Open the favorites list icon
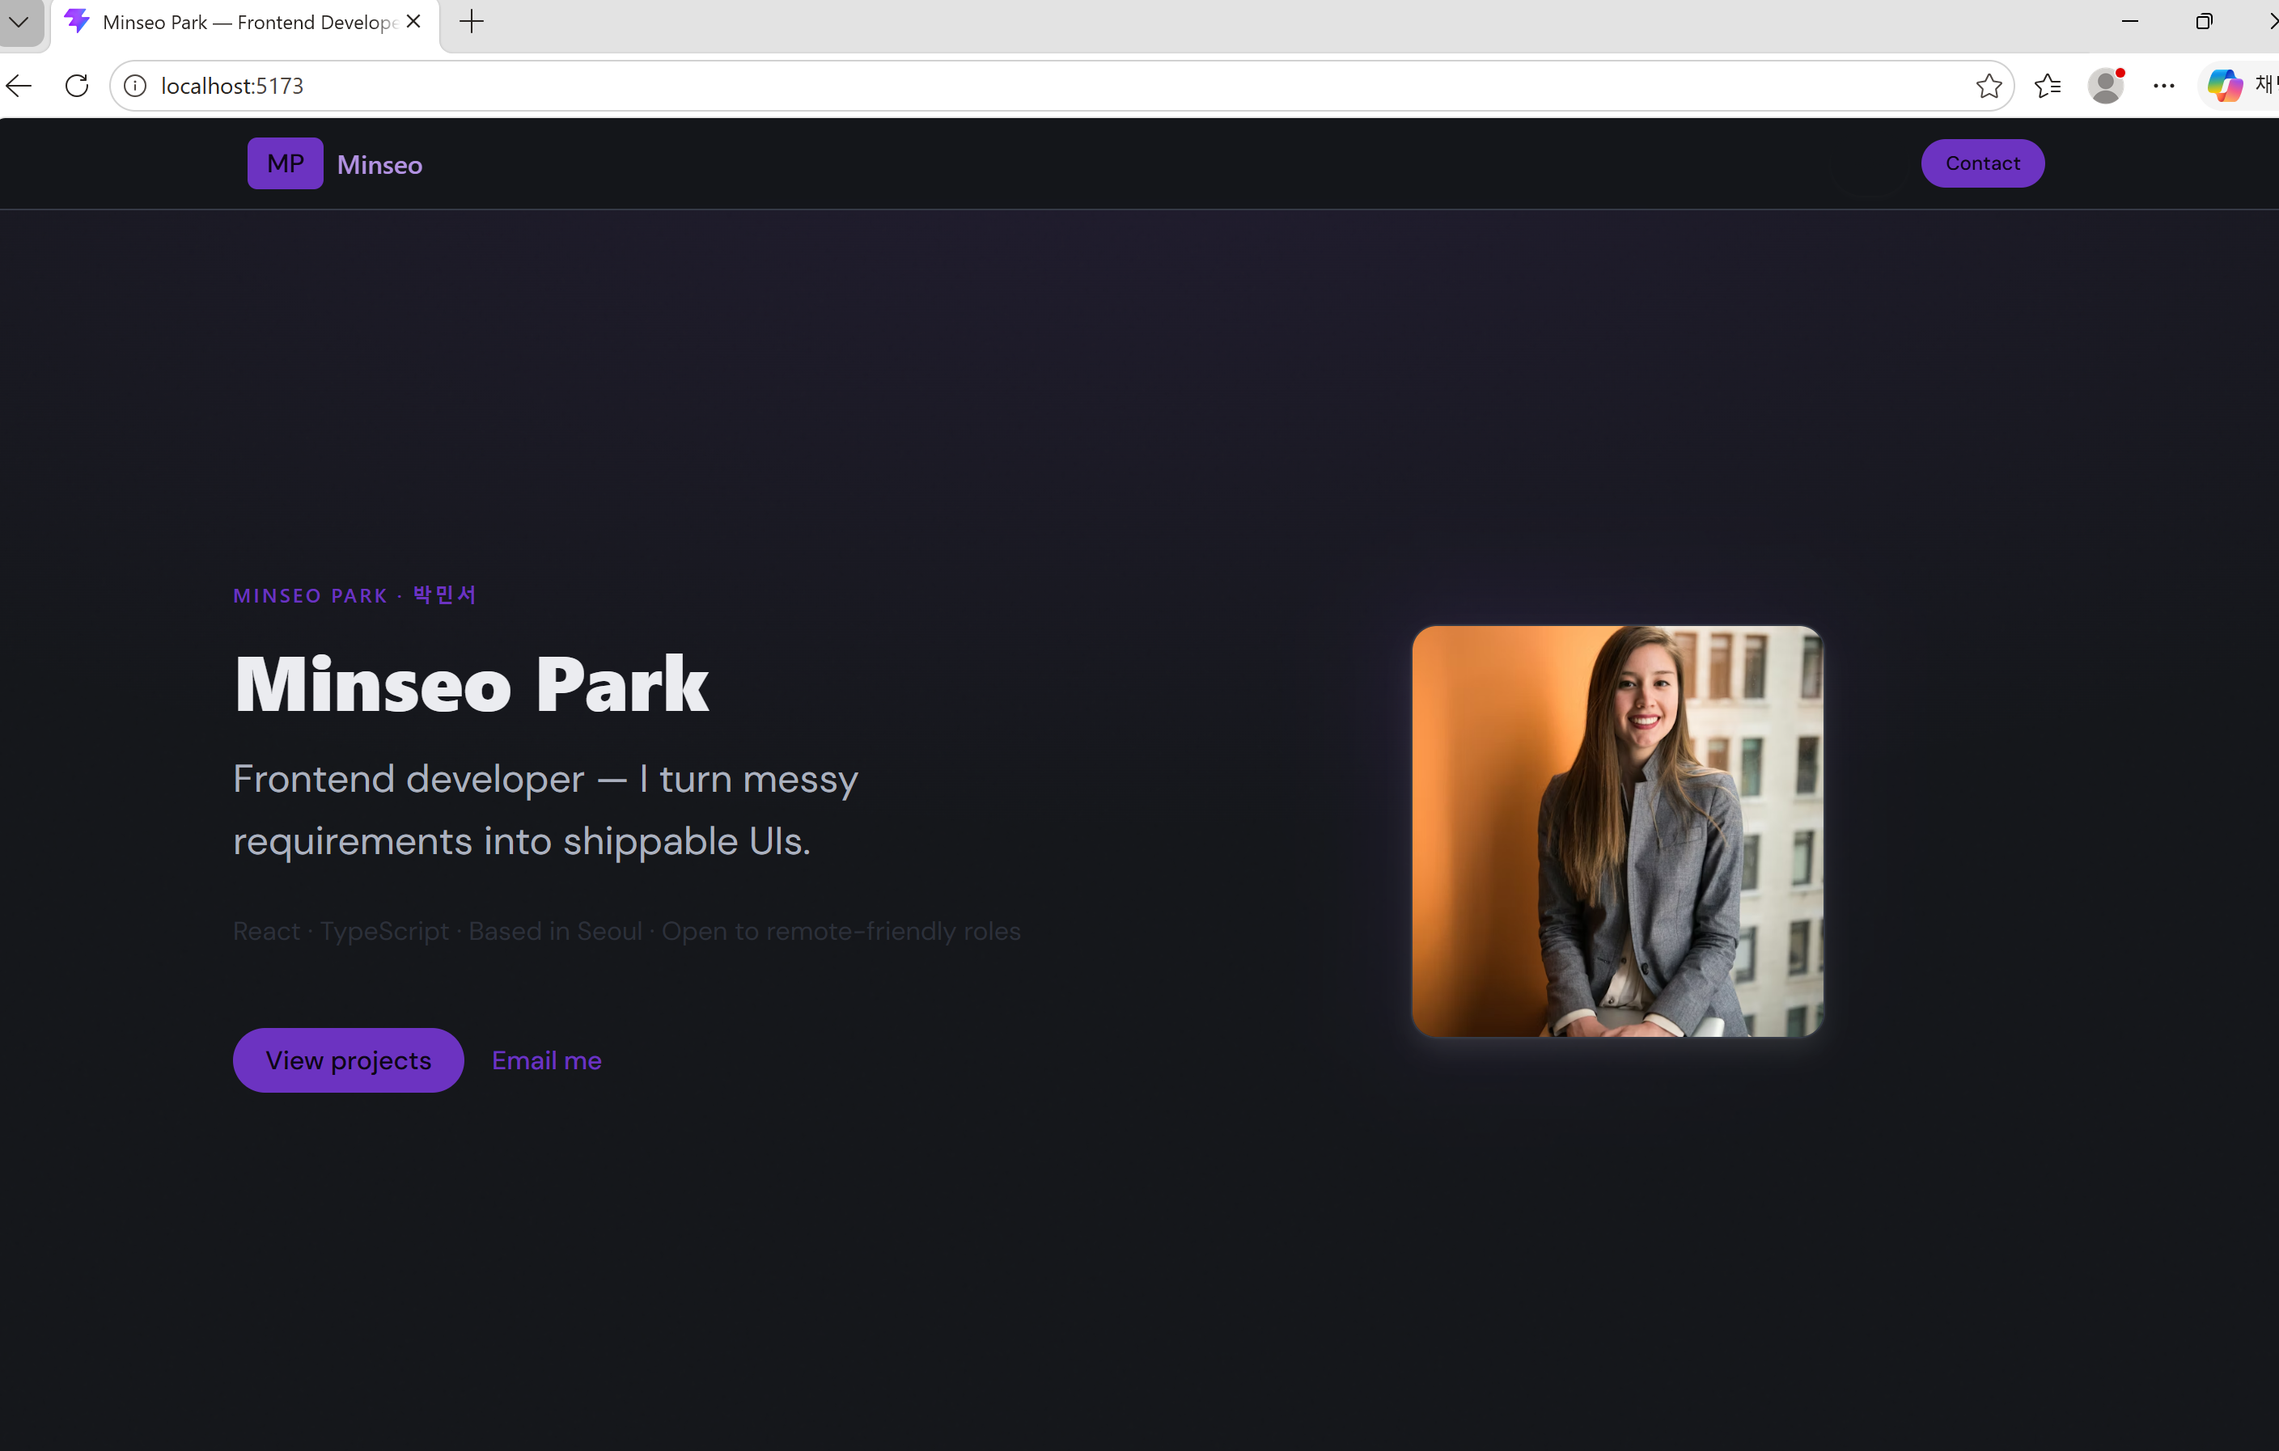Image resolution: width=2279 pixels, height=1451 pixels. pos(2047,86)
